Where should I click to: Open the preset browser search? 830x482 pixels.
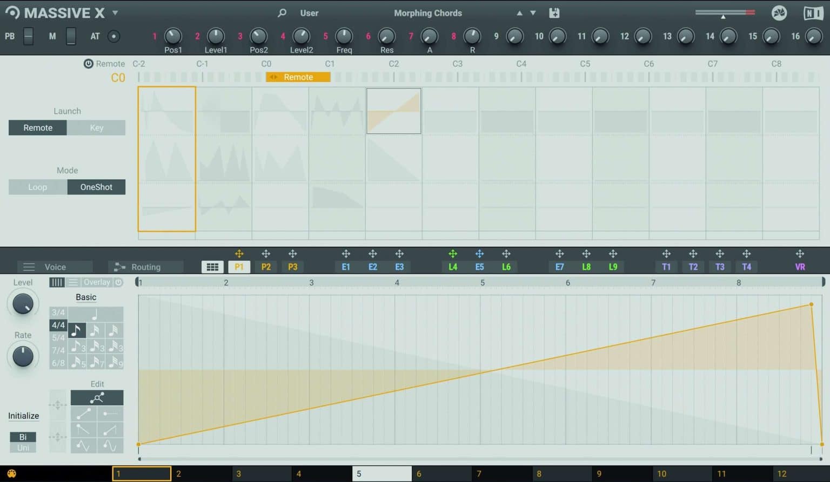282,12
